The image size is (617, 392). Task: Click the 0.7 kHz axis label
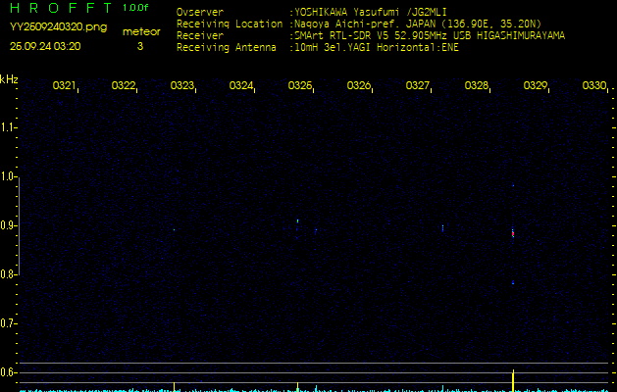pyautogui.click(x=8, y=323)
